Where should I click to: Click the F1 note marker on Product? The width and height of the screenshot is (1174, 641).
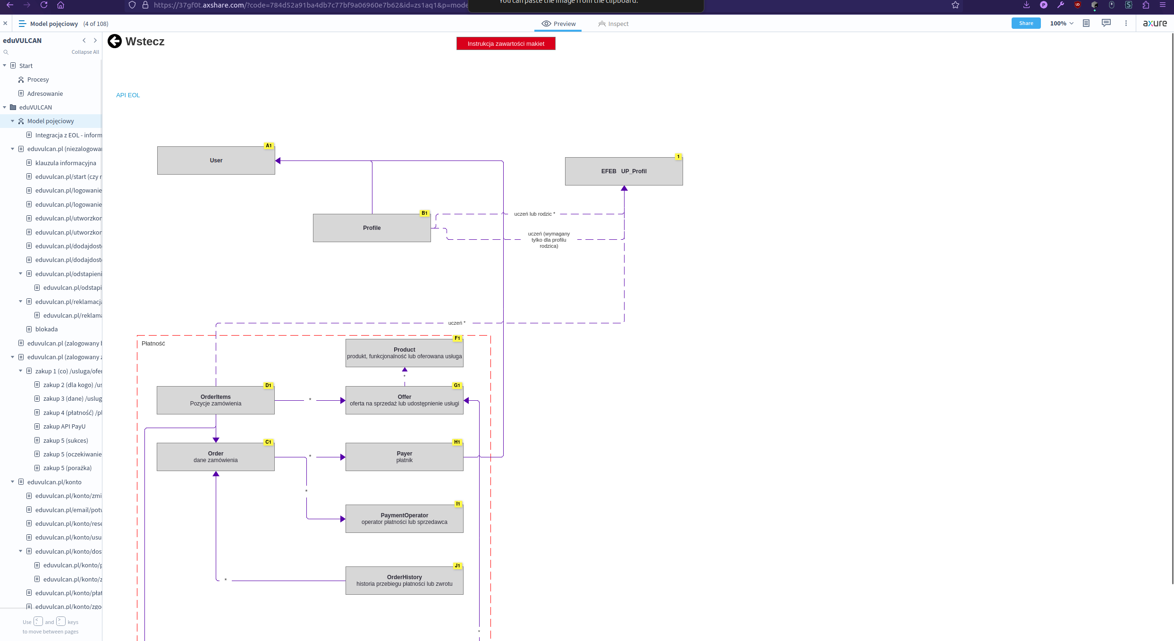click(457, 338)
